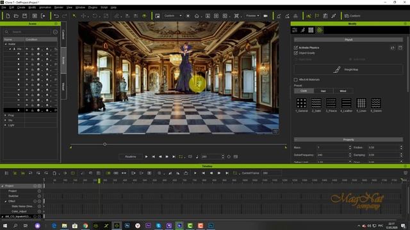Open the checkerboard material tab in Modify panel
Image resolution: width=410 pixels, height=230 pixels.
311,30
